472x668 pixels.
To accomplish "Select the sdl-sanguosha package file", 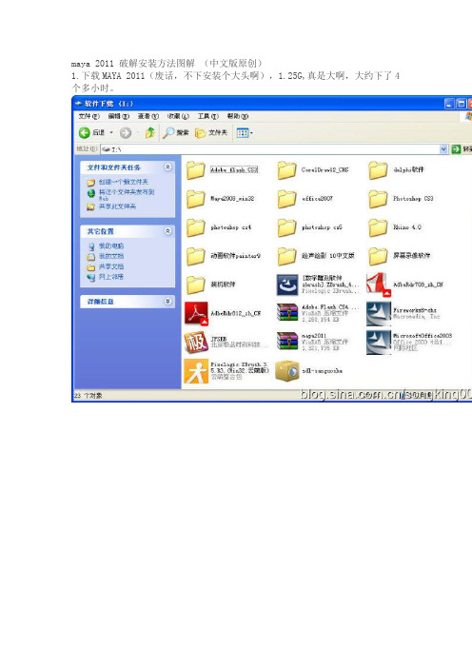I will tap(309, 371).
